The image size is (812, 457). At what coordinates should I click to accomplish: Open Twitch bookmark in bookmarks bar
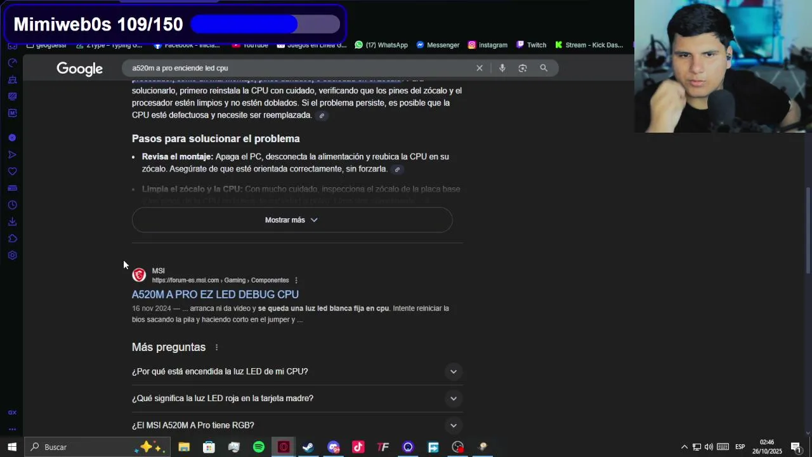click(531, 45)
